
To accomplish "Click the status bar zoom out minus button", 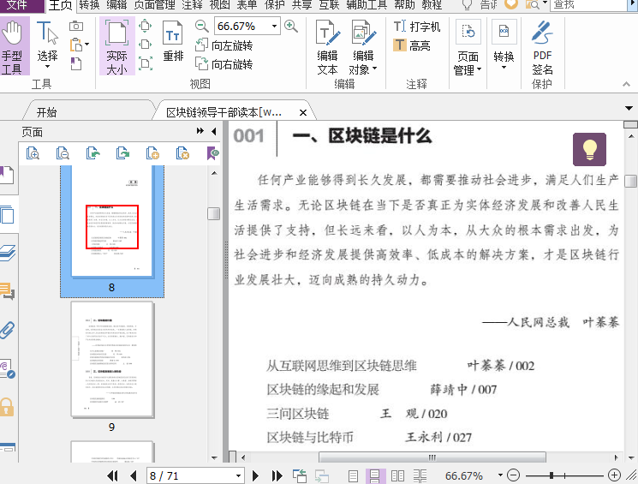I will point(514,475).
